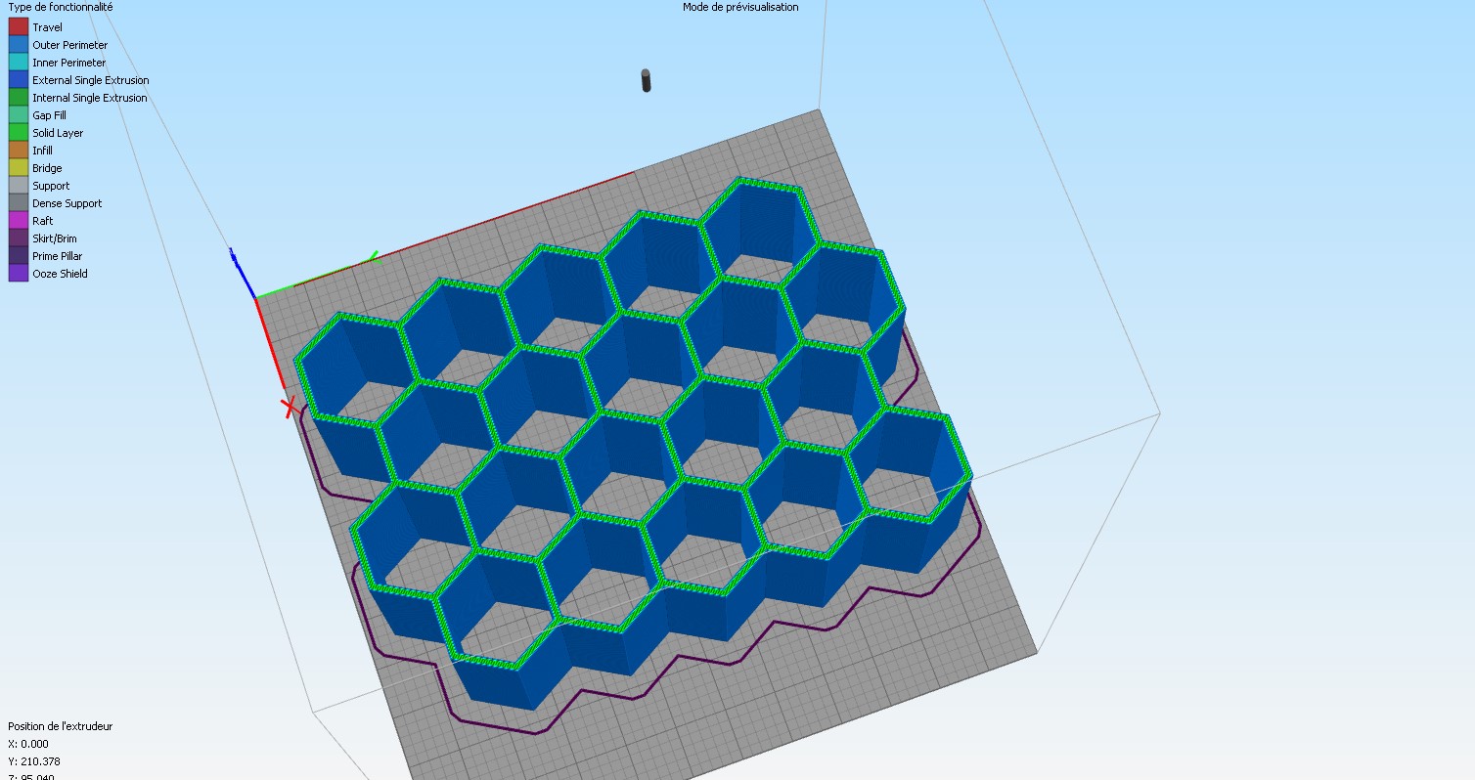
Task: Select the "Infill" legend text
Action: pos(43,151)
